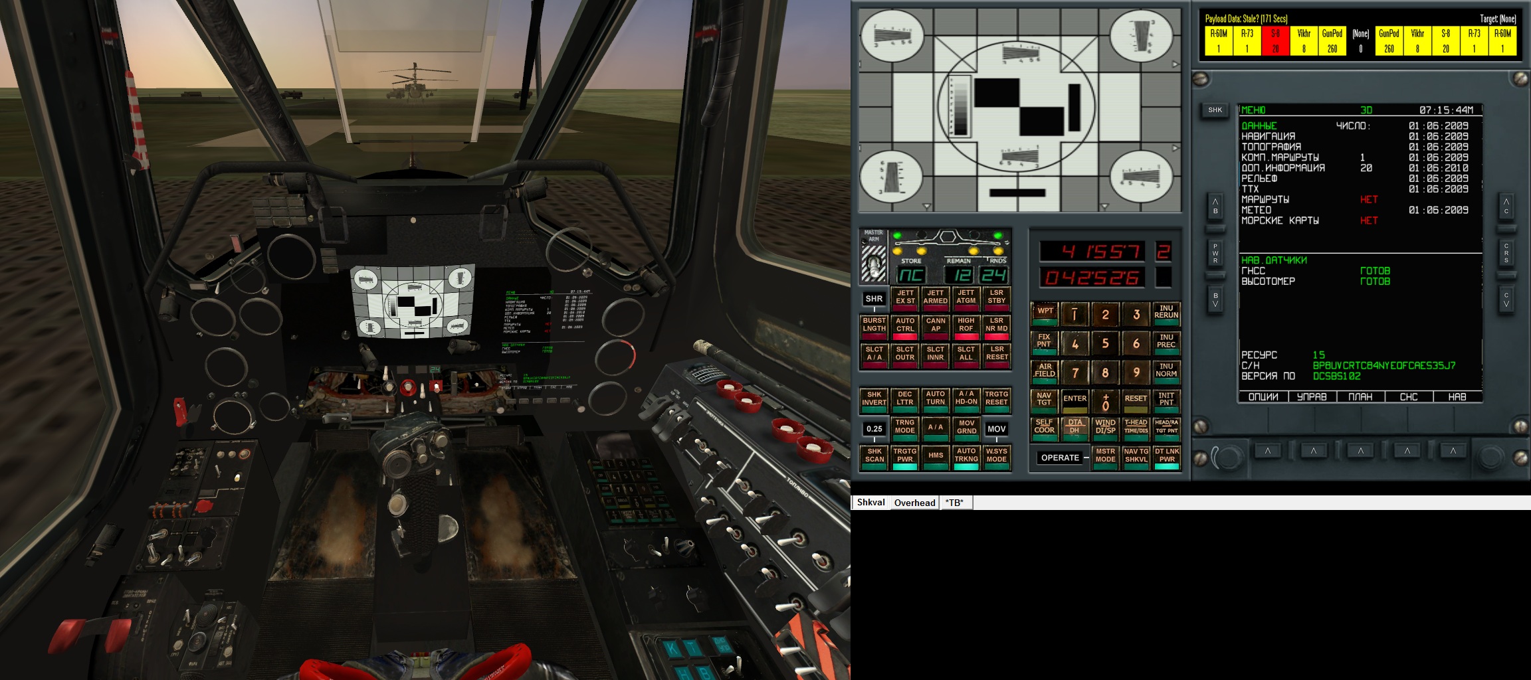Click the MOV weapon mode selector
1531x680 pixels.
click(x=997, y=429)
